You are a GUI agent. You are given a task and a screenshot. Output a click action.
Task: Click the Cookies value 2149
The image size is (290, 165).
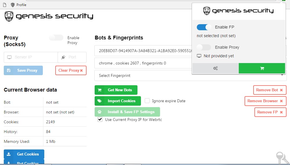(x=50, y=122)
